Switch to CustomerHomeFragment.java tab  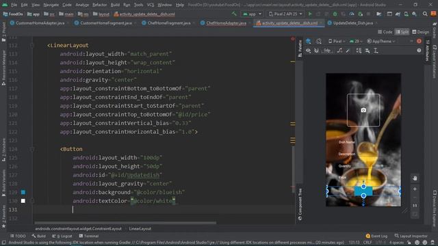tap(105, 23)
